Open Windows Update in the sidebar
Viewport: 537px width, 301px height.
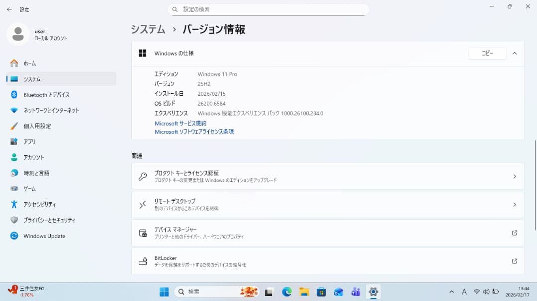click(45, 236)
